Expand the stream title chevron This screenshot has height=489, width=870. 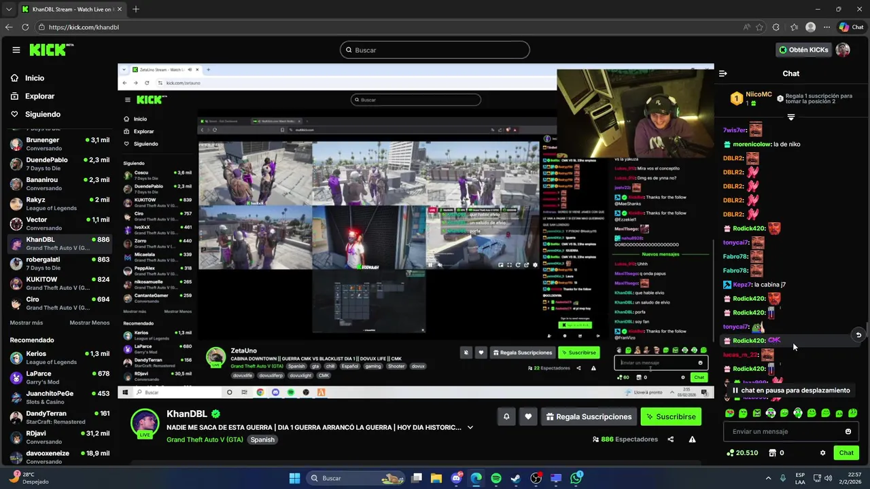(x=470, y=428)
